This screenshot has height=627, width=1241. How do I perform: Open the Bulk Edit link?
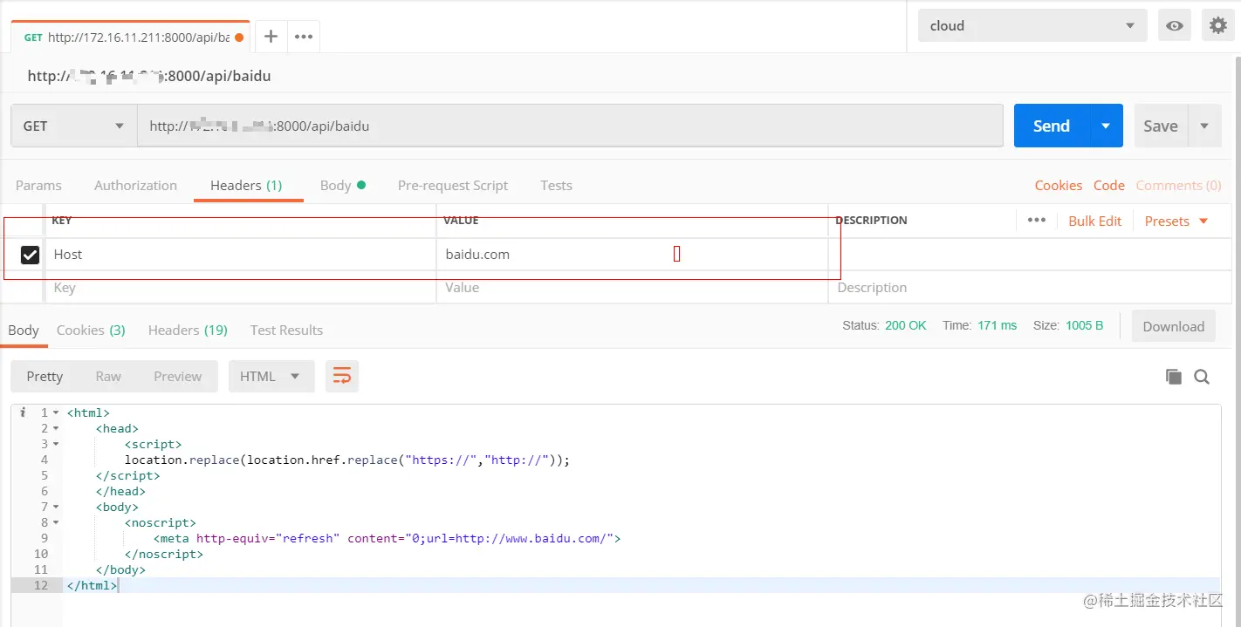click(x=1094, y=221)
